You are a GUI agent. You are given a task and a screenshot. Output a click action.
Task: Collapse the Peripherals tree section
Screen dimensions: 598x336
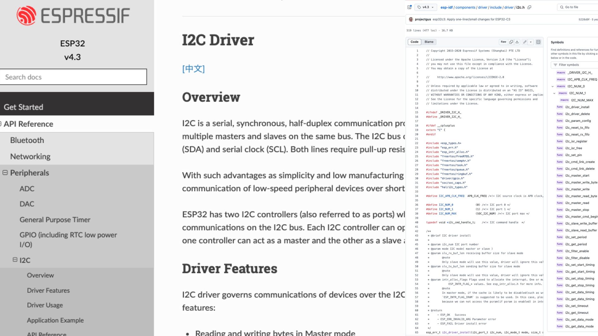pos(5,172)
